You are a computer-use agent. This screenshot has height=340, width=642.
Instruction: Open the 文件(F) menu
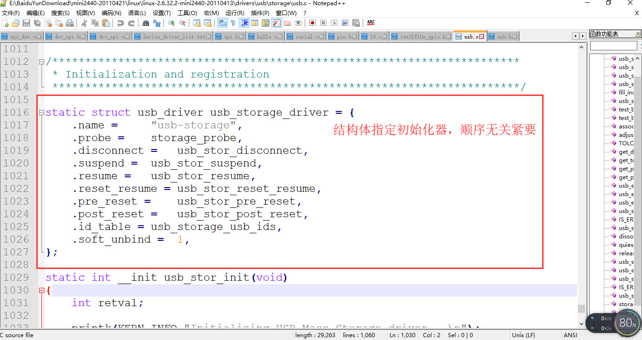click(10, 13)
